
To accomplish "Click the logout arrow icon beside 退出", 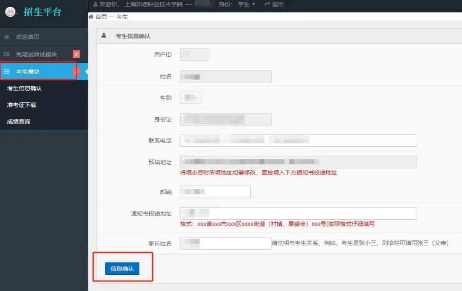I will (267, 4).
